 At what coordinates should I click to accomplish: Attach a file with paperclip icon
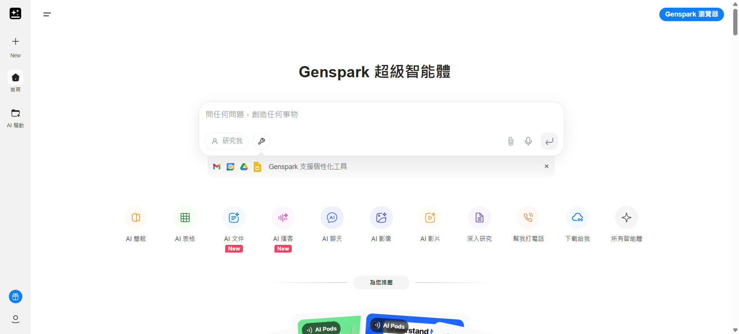(511, 141)
